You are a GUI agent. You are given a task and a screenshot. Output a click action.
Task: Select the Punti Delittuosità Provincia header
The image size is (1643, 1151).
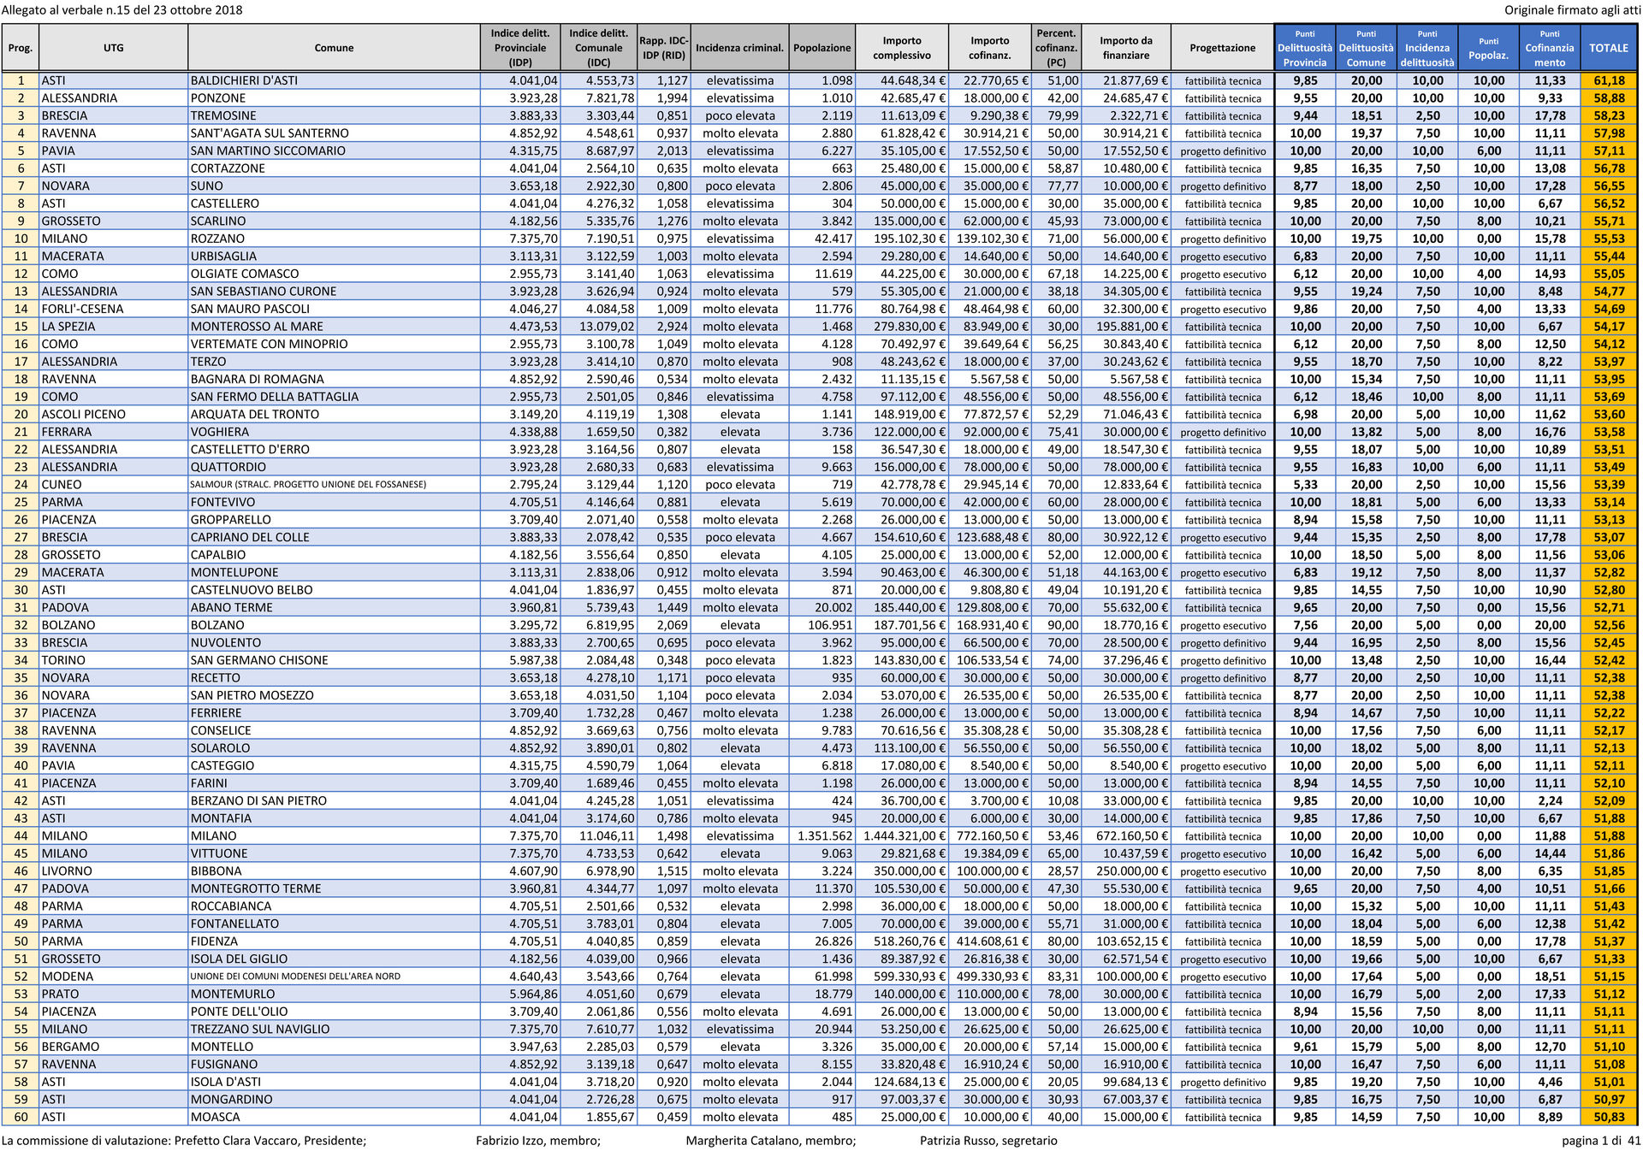click(x=1304, y=48)
